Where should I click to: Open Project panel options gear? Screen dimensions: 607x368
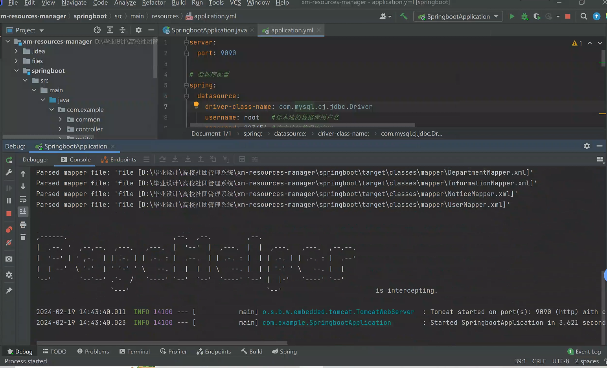(138, 30)
